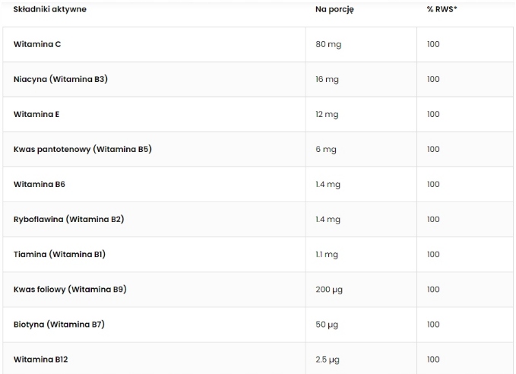516x374 pixels.
Task: Click the 1.1 mg portion value
Action: (x=327, y=254)
